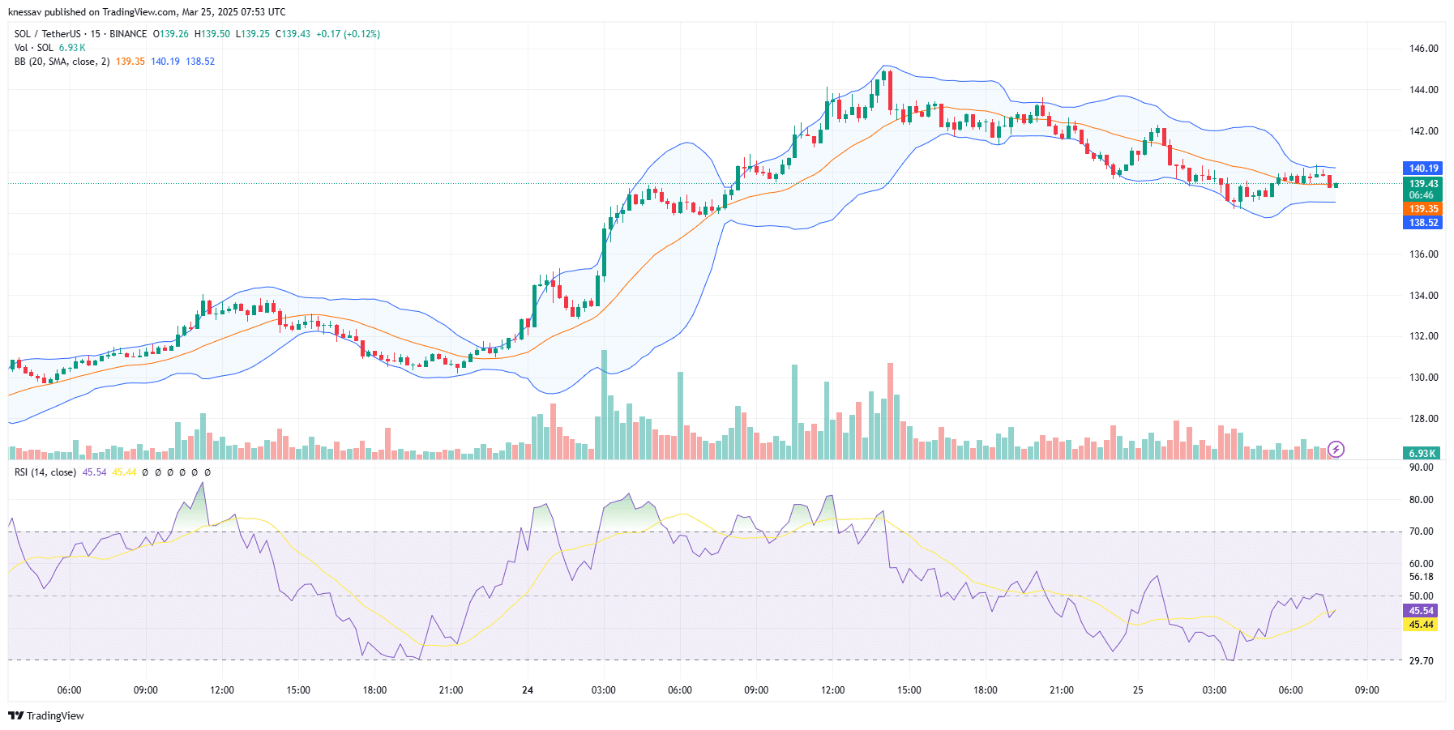This screenshot has height=730, width=1454.
Task: Click the RSI (14, close) indicator label
Action: 45,472
